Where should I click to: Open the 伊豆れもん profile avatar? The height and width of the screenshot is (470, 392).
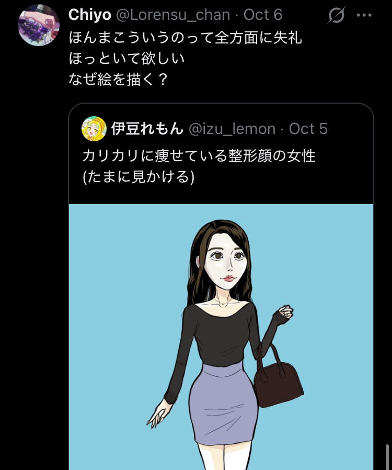[94, 129]
